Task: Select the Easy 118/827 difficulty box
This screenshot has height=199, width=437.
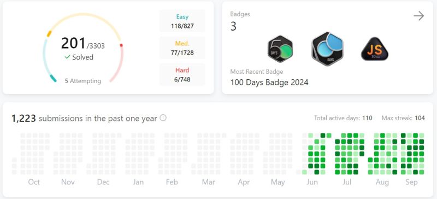Action: tap(182, 21)
